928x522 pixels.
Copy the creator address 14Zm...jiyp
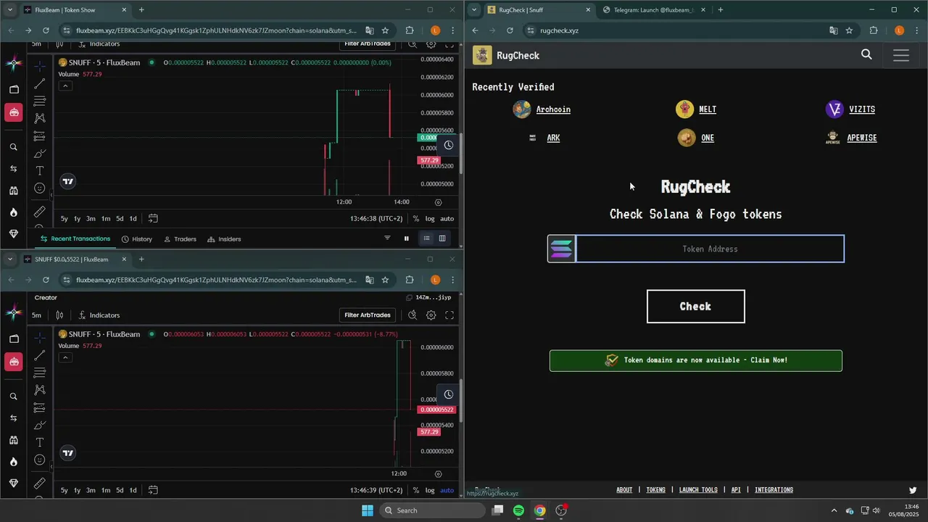tap(410, 297)
